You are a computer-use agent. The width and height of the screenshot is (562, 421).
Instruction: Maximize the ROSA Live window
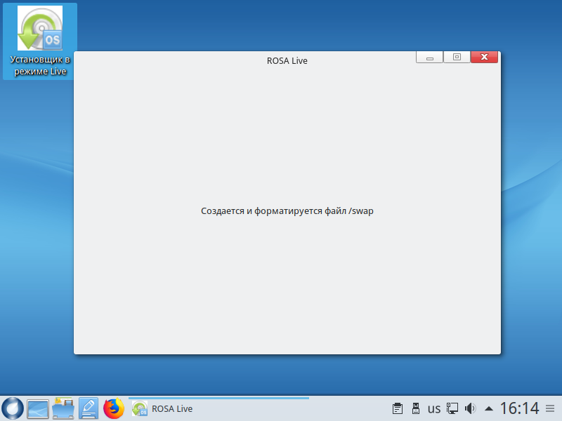(x=457, y=58)
